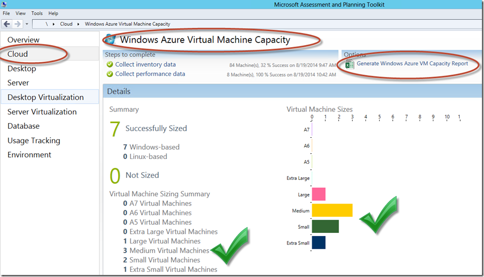Click '0 Extra Large Virtual Machines' row
The image size is (484, 277).
click(170, 231)
